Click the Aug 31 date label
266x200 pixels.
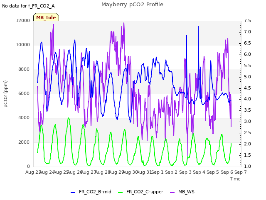[144, 172]
